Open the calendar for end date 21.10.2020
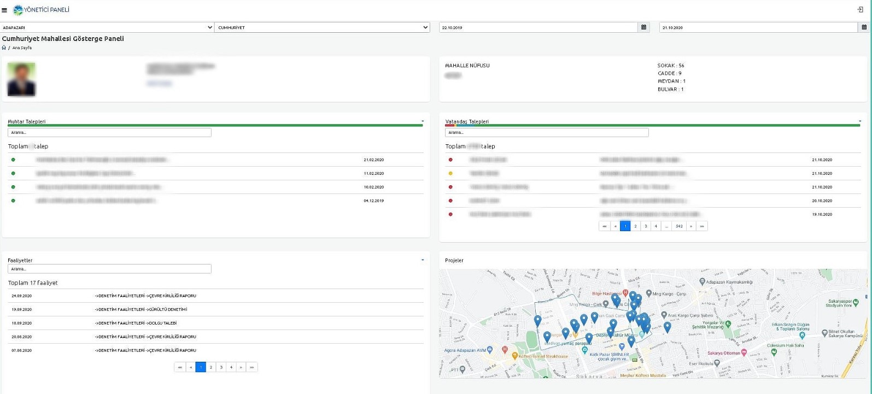The height and width of the screenshot is (394, 872). 864,27
